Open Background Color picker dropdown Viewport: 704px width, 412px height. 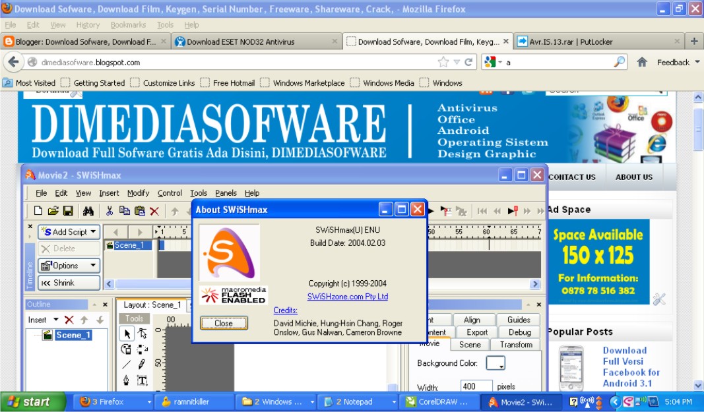(x=496, y=363)
